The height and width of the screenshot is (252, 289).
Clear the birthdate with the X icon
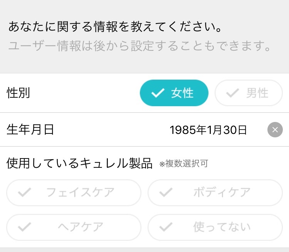[275, 130]
